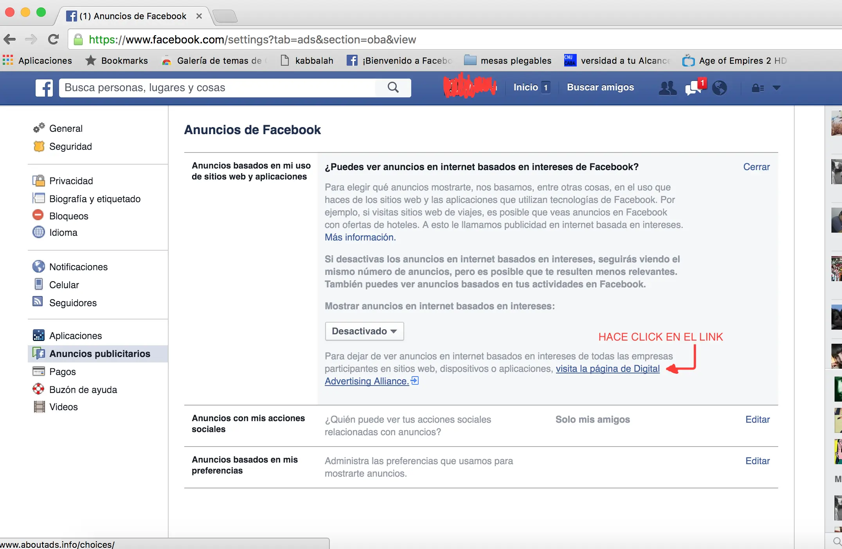Open the privacy shortcuts lock icon
This screenshot has height=549, width=842.
[x=758, y=88]
